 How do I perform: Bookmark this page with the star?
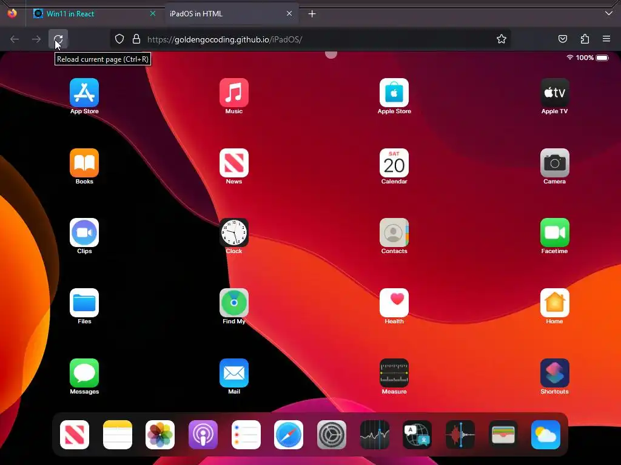point(502,39)
